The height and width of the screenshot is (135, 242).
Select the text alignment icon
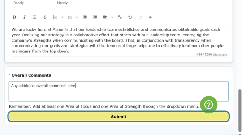coord(105,17)
